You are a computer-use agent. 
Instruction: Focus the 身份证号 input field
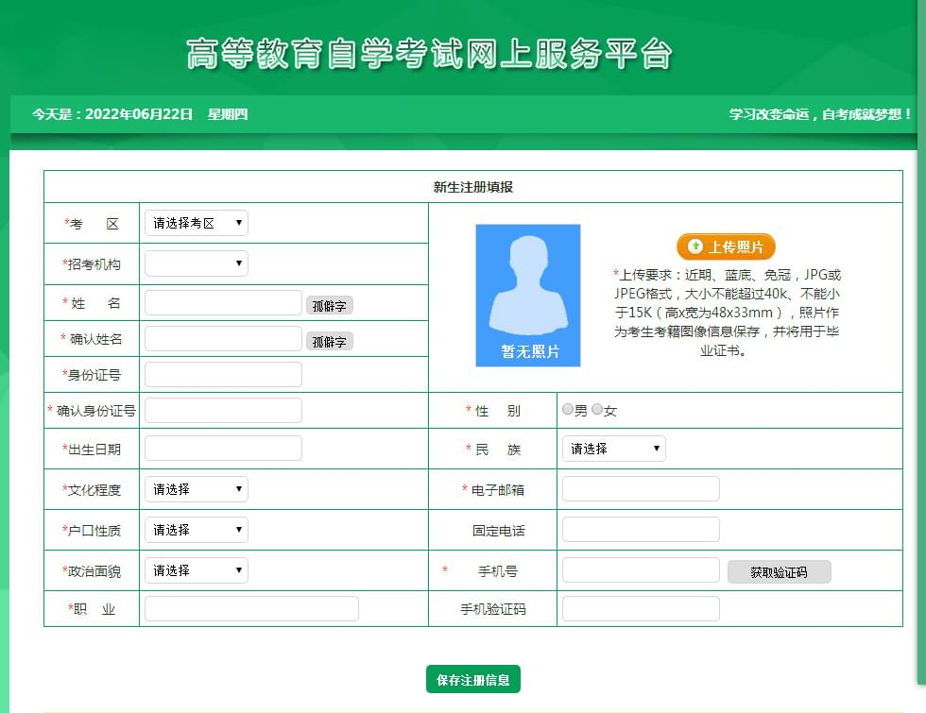click(223, 375)
